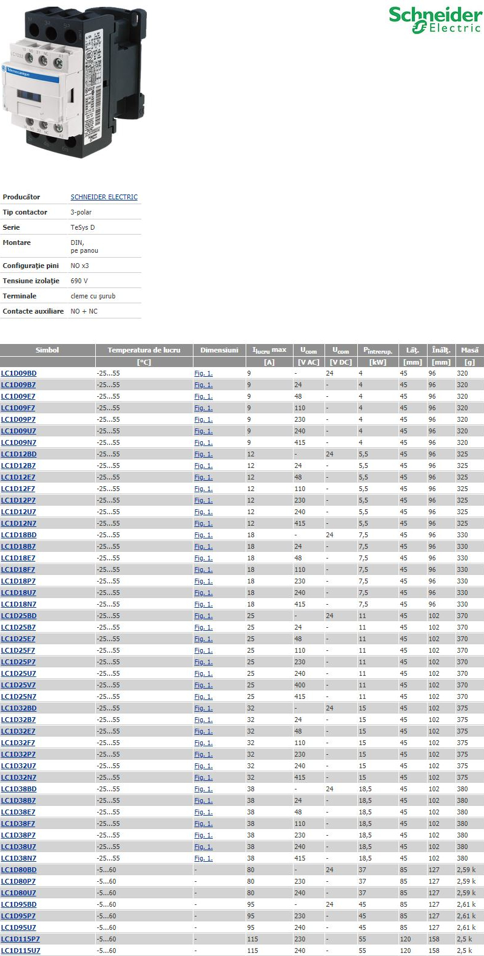The width and height of the screenshot is (484, 956).
Task: Open product link LC1D09B7
Action: [18, 385]
